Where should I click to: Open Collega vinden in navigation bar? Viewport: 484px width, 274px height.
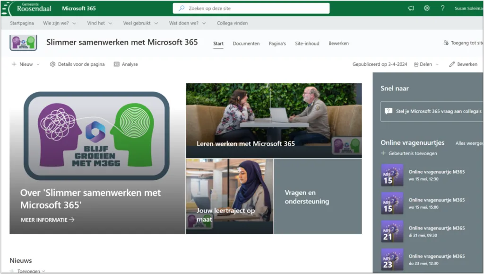[232, 23]
